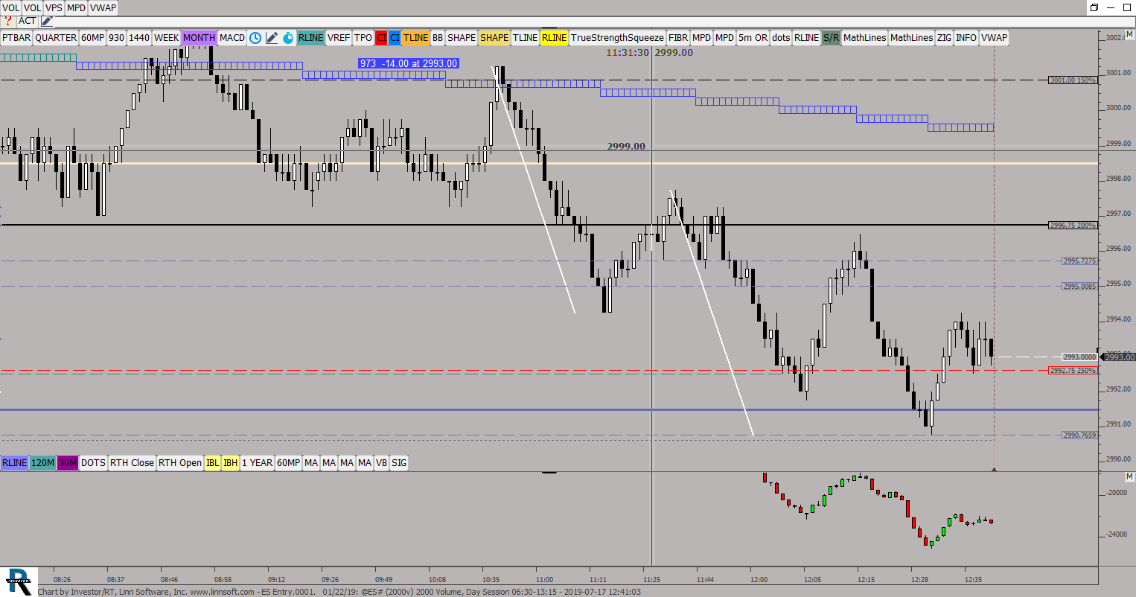Image resolution: width=1136 pixels, height=597 pixels.
Task: Click the QUARTER button
Action: point(56,38)
